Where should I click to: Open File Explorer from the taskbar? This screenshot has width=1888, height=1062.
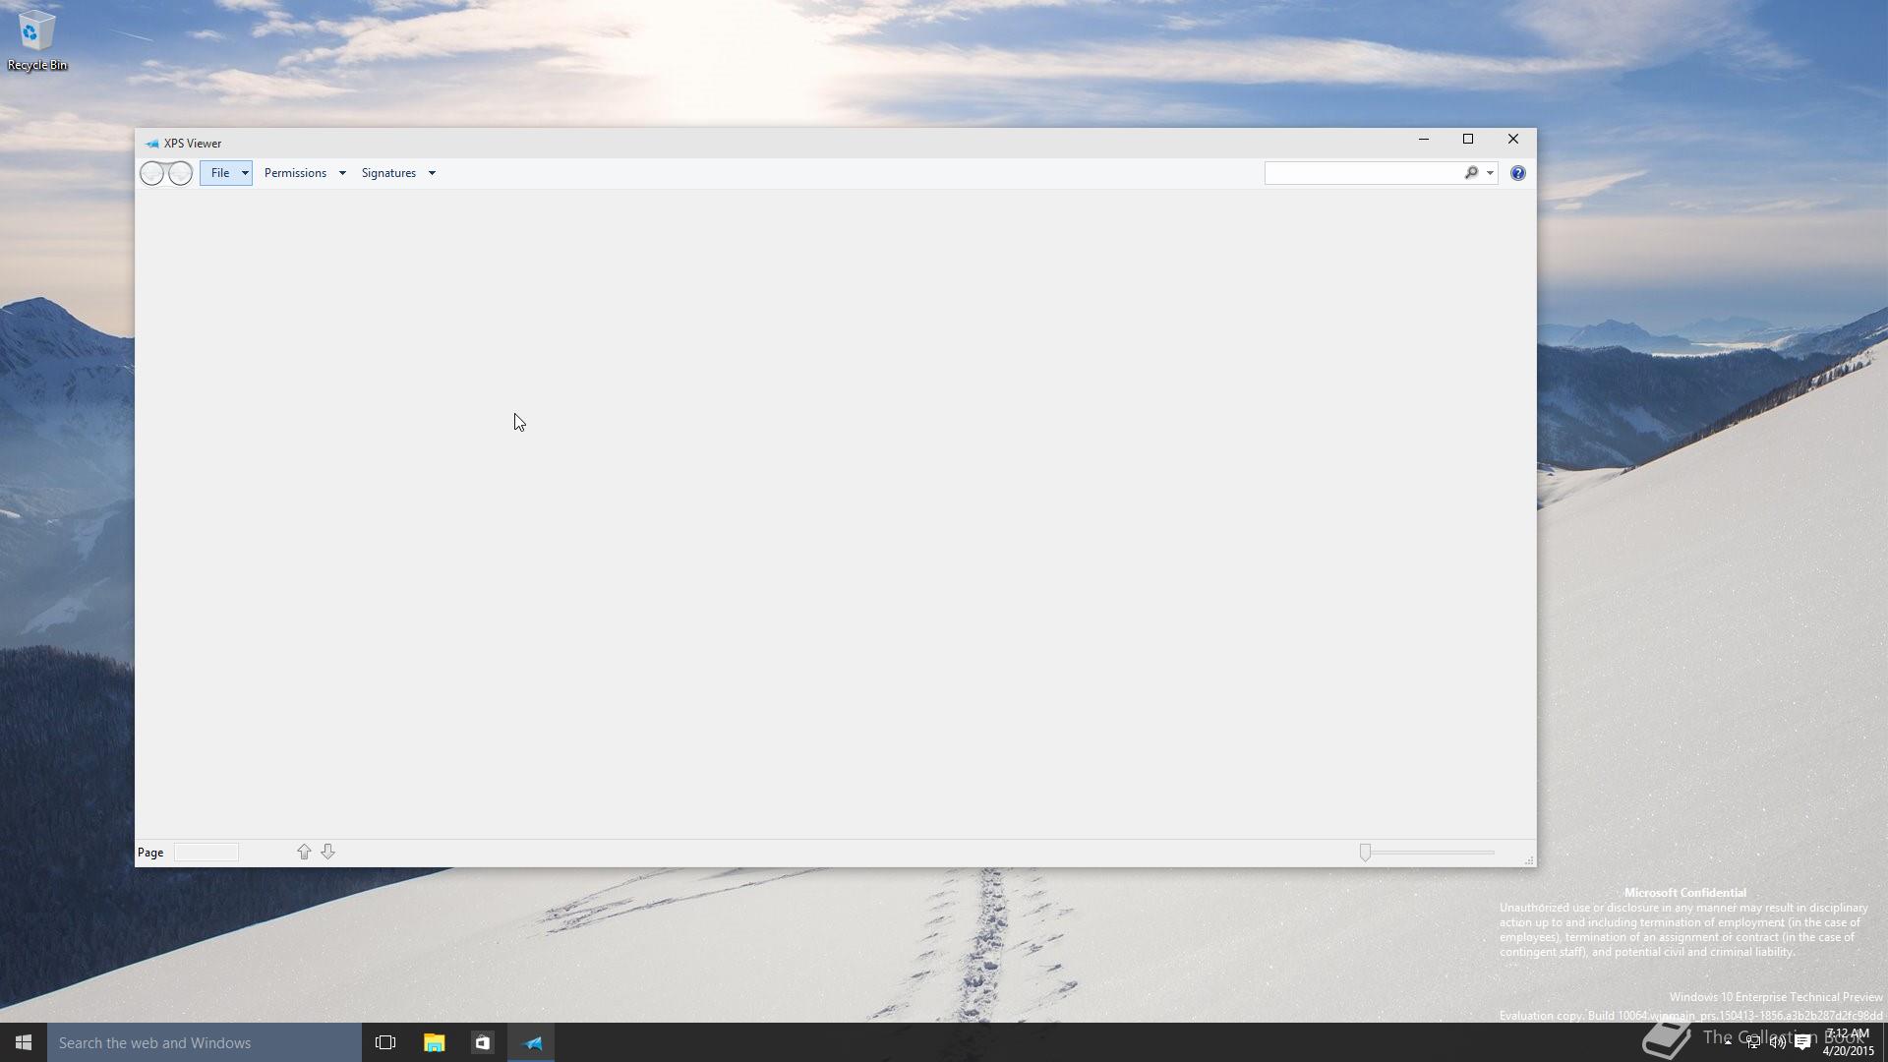coord(434,1042)
